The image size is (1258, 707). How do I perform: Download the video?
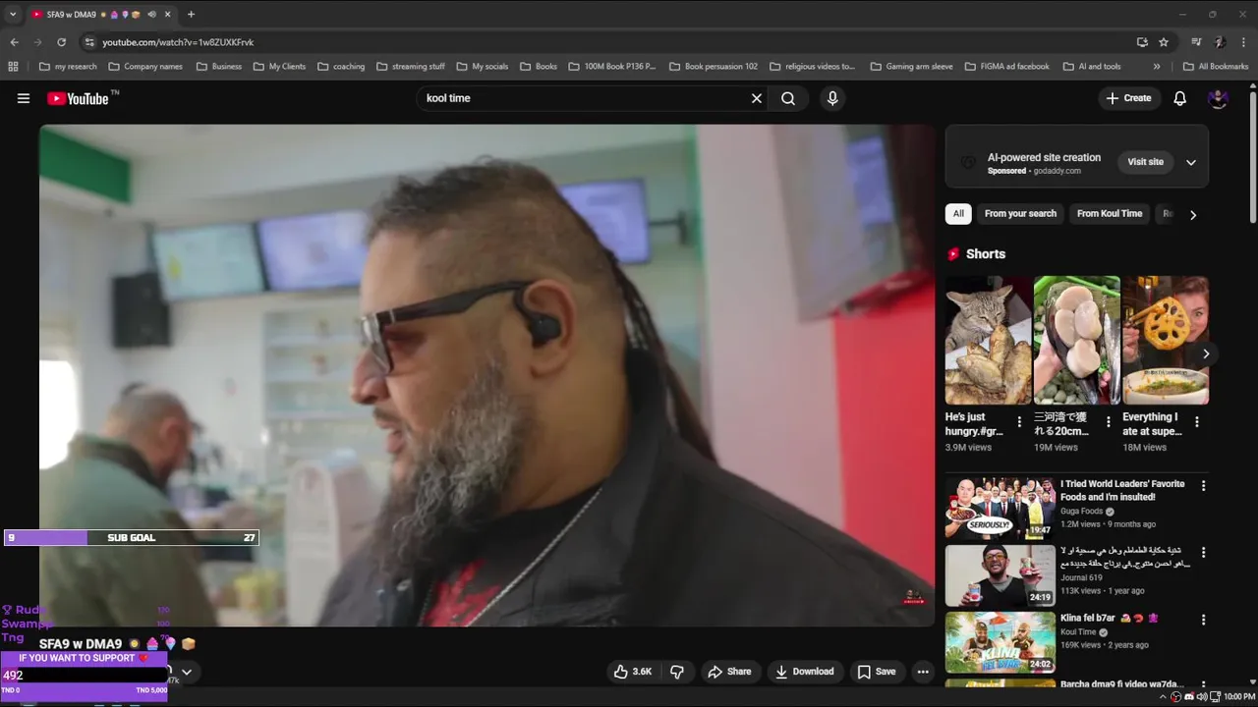[x=804, y=672]
